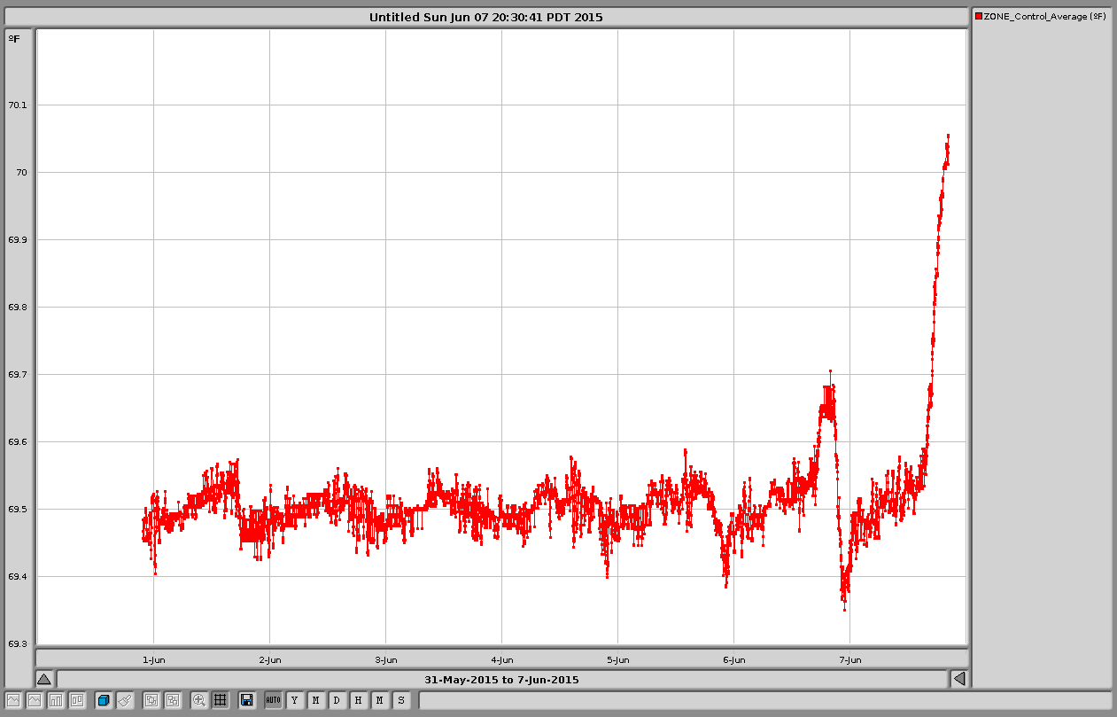Click the 4-Jun x-axis date label

(x=502, y=659)
